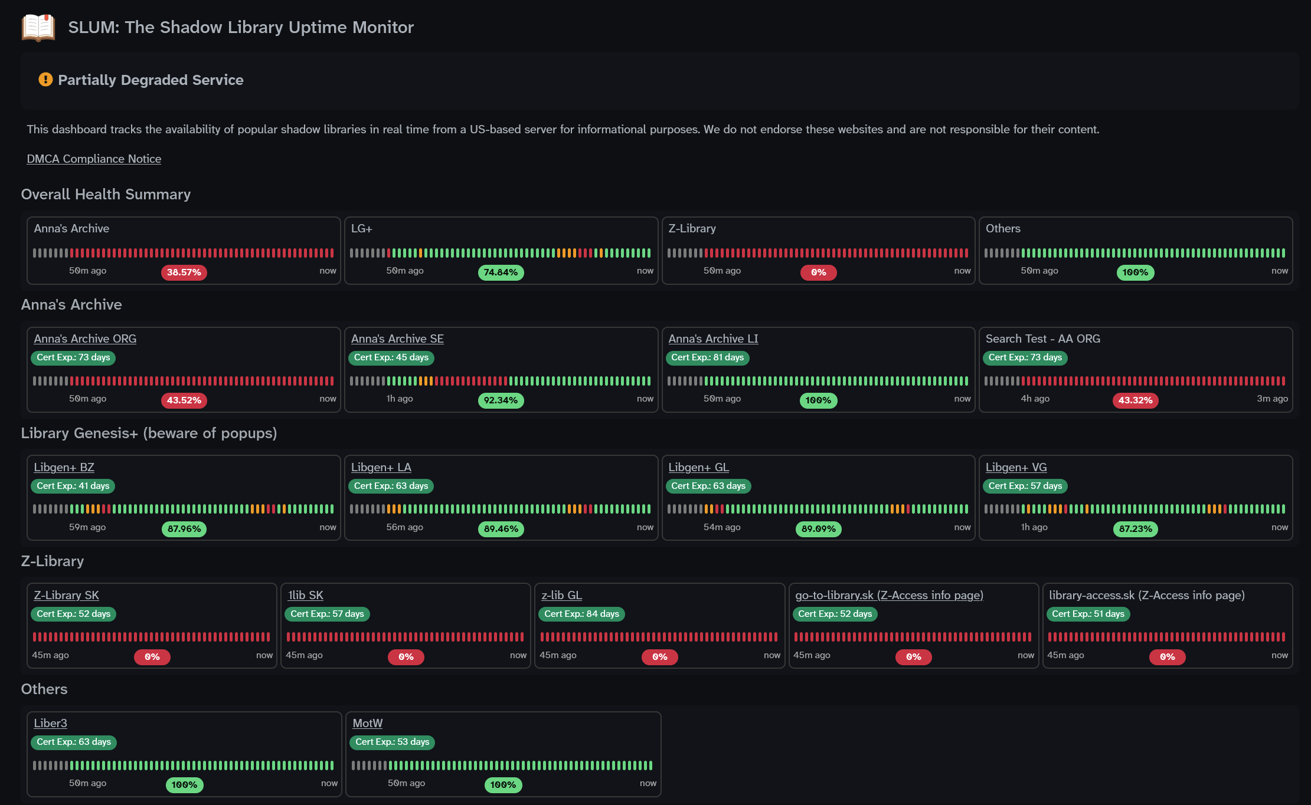The height and width of the screenshot is (805, 1311).
Task: Click the LG+ summary heartbeat bar
Action: (x=501, y=253)
